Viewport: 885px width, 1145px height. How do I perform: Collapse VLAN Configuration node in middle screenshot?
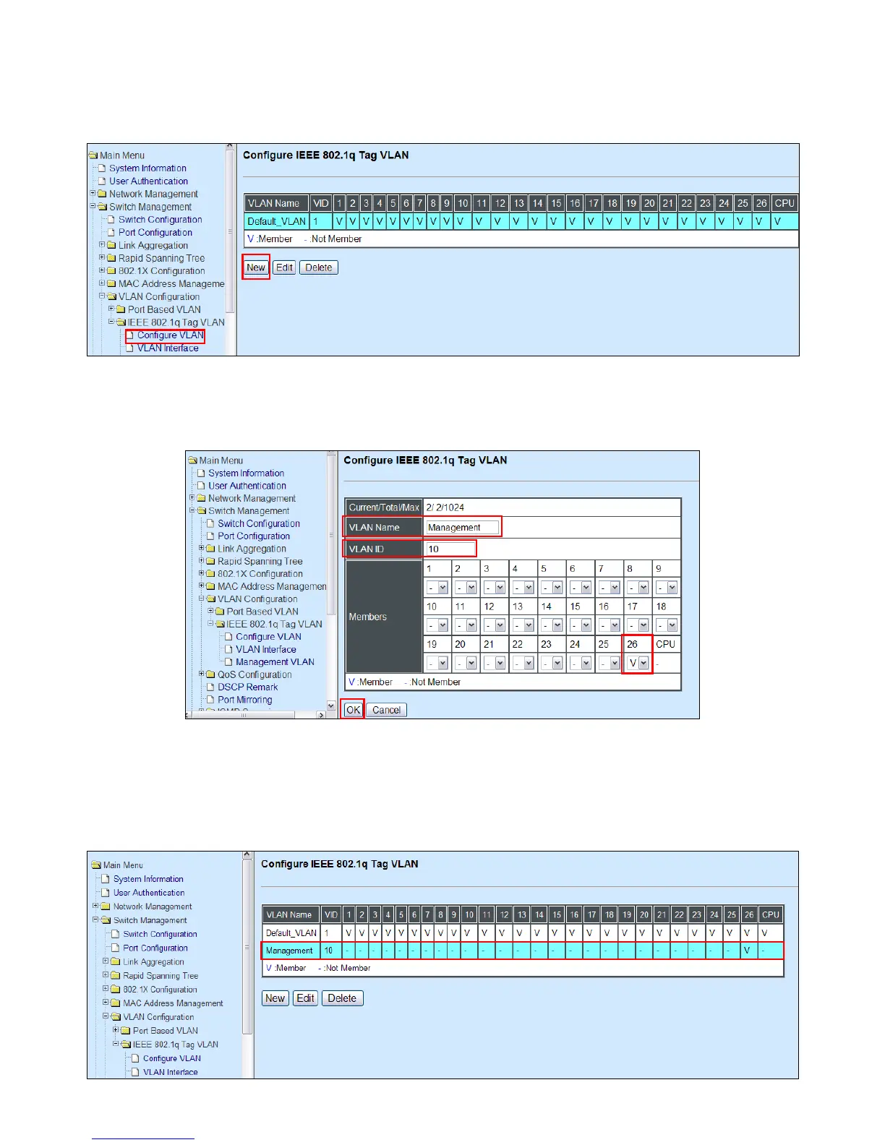tap(202, 599)
